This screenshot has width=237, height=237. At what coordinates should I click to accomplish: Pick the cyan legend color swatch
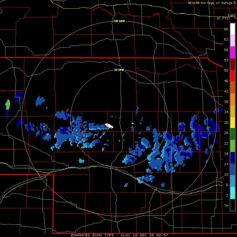point(233,193)
